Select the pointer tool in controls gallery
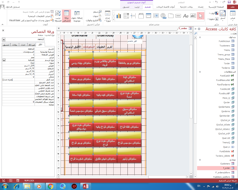Image resolution: width=238 pixels, height=190 pixels. point(200,16)
